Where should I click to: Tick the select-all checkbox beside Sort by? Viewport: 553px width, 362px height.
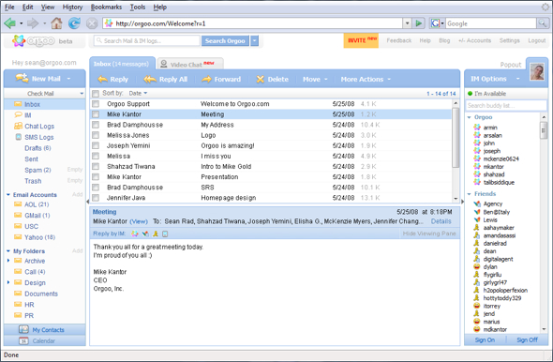pyautogui.click(x=96, y=94)
